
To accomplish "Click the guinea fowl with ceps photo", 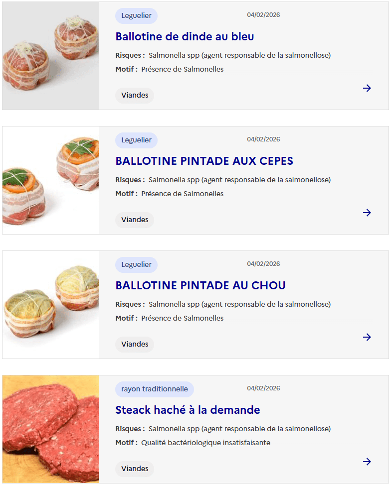I will (51, 180).
